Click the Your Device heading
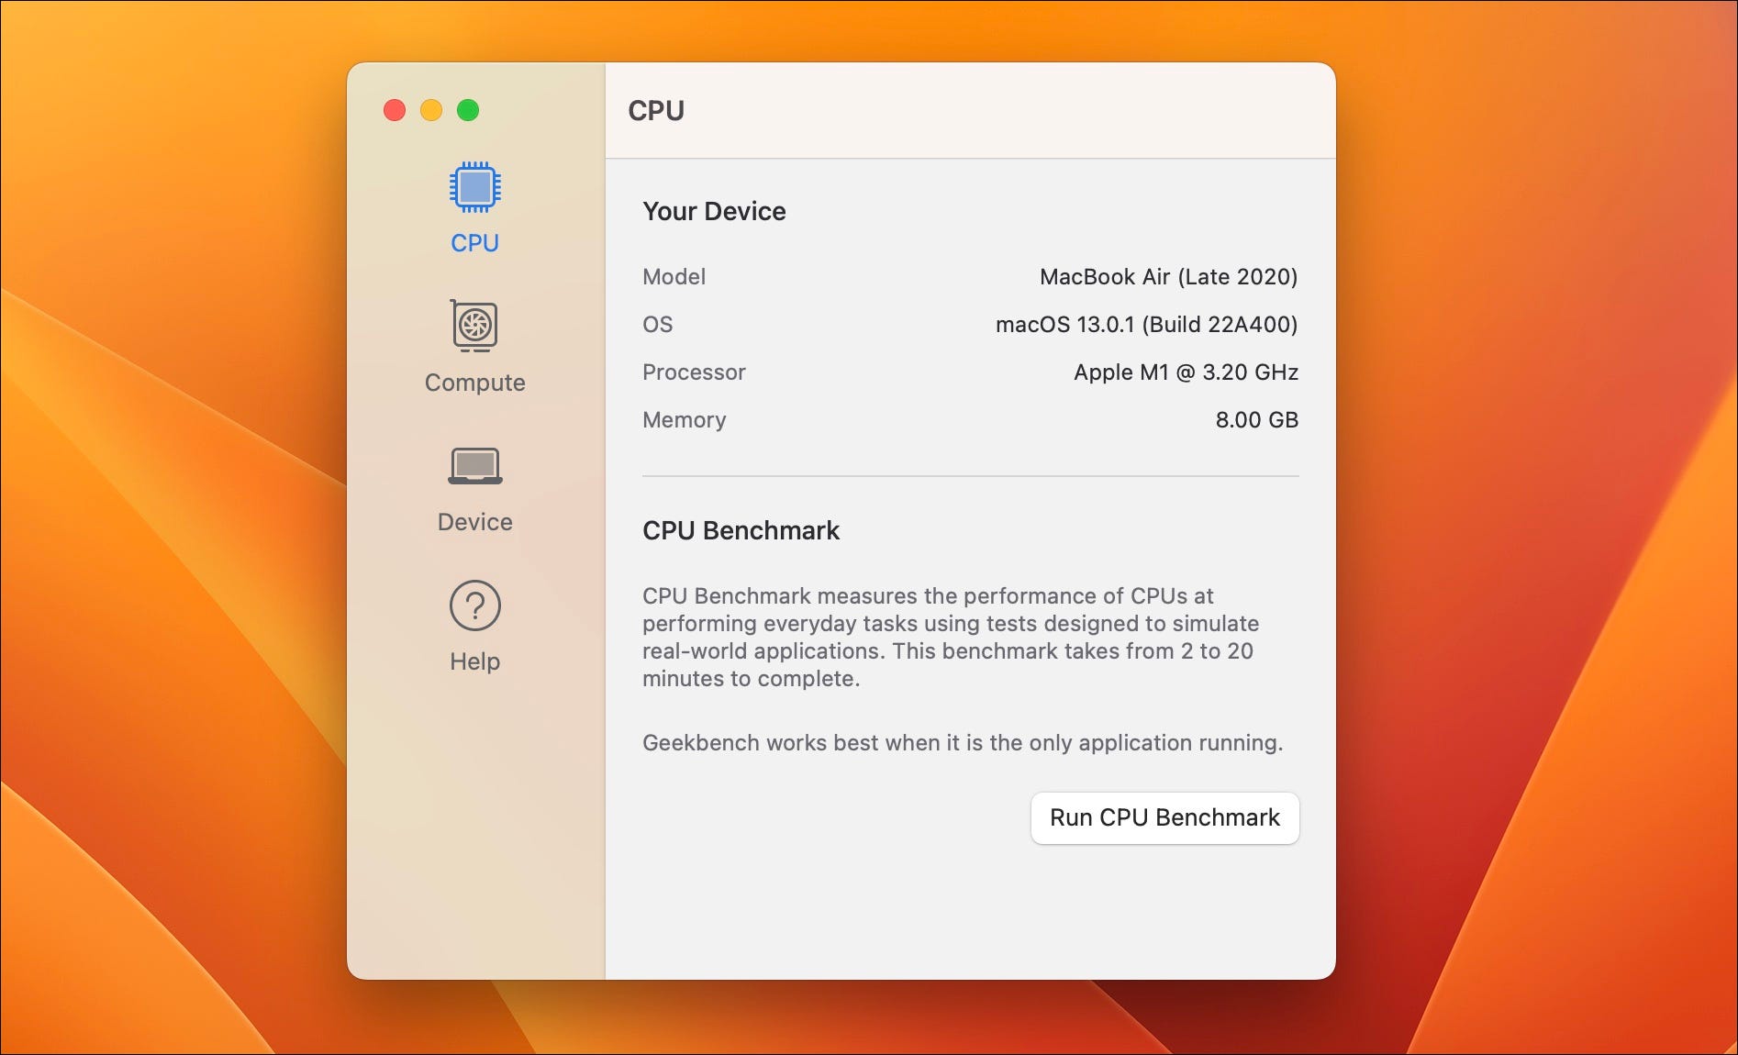The image size is (1738, 1055). [714, 211]
